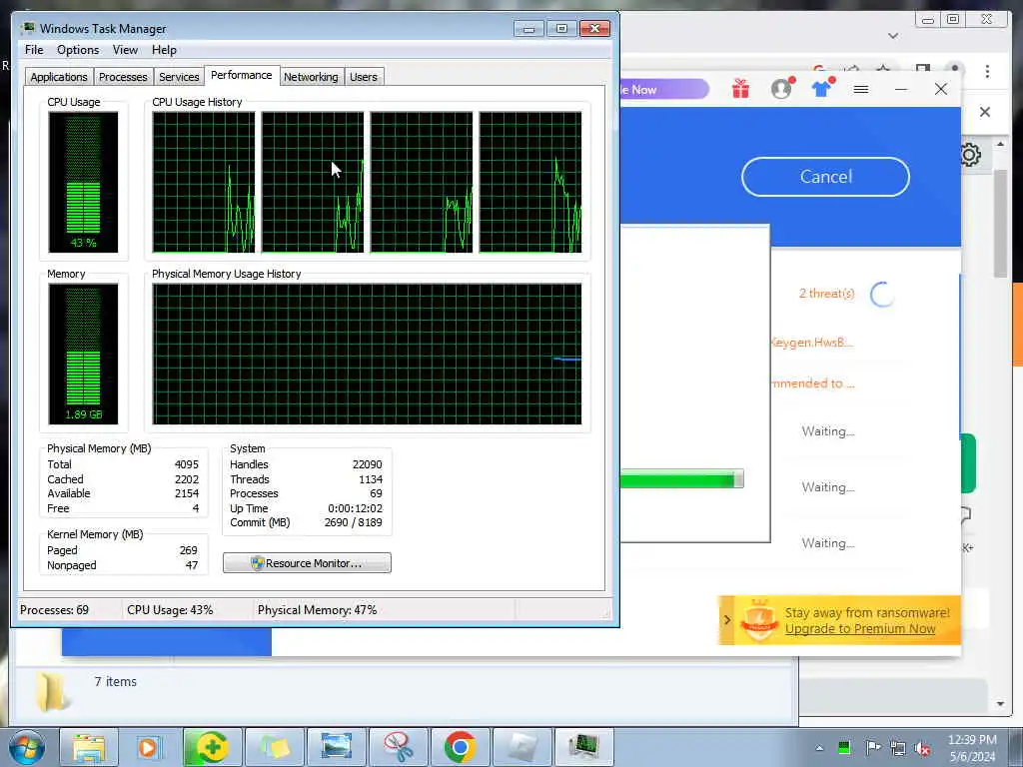
Task: Open Chrome's tab search chevron
Action: (893, 36)
